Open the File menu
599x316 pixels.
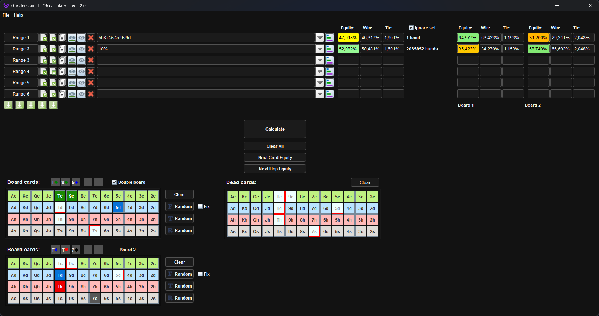coord(6,15)
